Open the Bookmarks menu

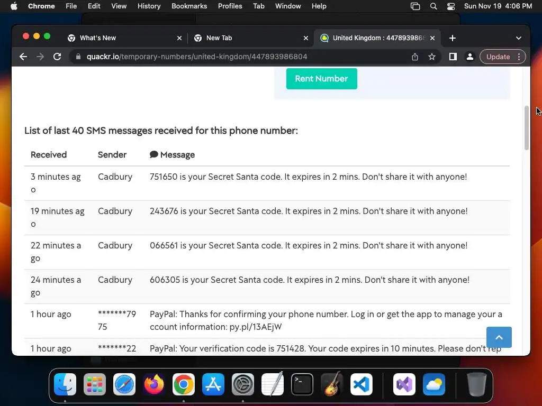click(189, 6)
